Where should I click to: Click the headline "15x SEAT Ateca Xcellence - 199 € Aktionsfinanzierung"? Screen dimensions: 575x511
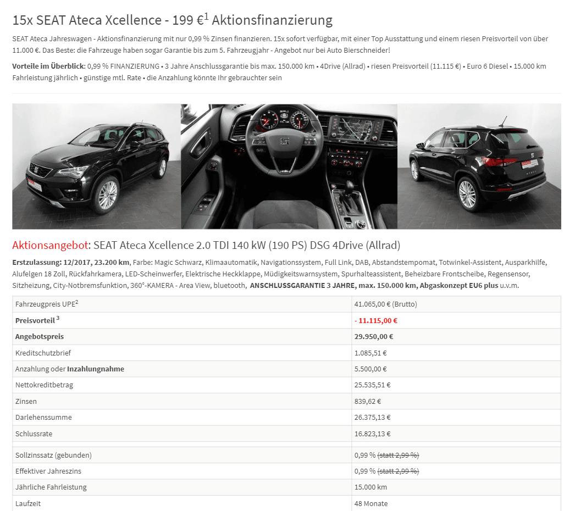click(x=173, y=20)
